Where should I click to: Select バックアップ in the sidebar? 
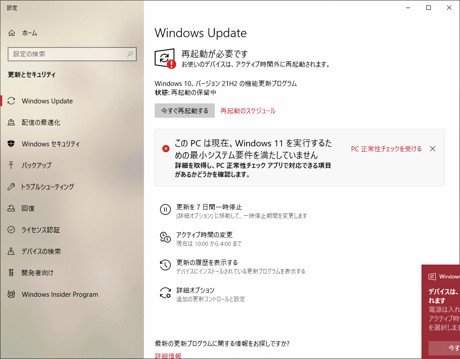72,165
